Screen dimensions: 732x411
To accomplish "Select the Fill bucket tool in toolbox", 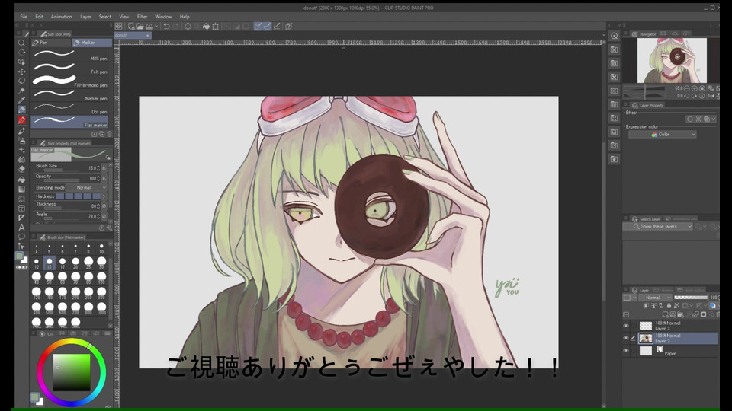I will pyautogui.click(x=21, y=179).
